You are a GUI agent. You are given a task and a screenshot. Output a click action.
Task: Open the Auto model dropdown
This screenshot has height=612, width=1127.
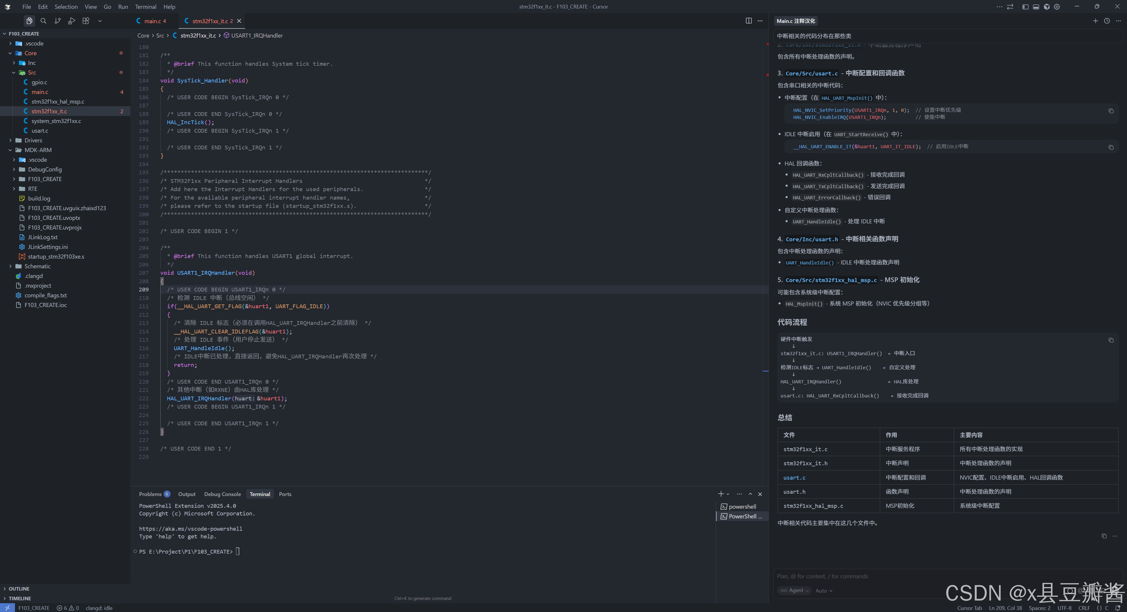click(823, 591)
